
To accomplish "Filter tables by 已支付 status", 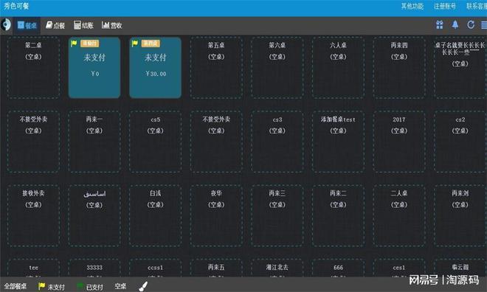I will tap(90, 286).
